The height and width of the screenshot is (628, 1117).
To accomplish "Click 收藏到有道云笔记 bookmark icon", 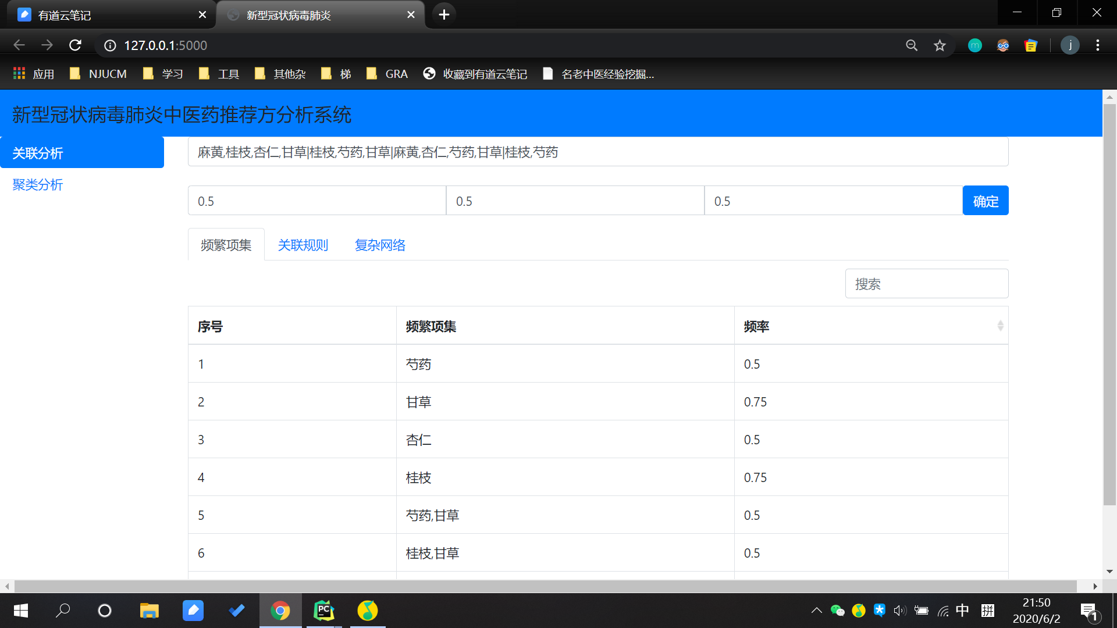I will coord(429,74).
